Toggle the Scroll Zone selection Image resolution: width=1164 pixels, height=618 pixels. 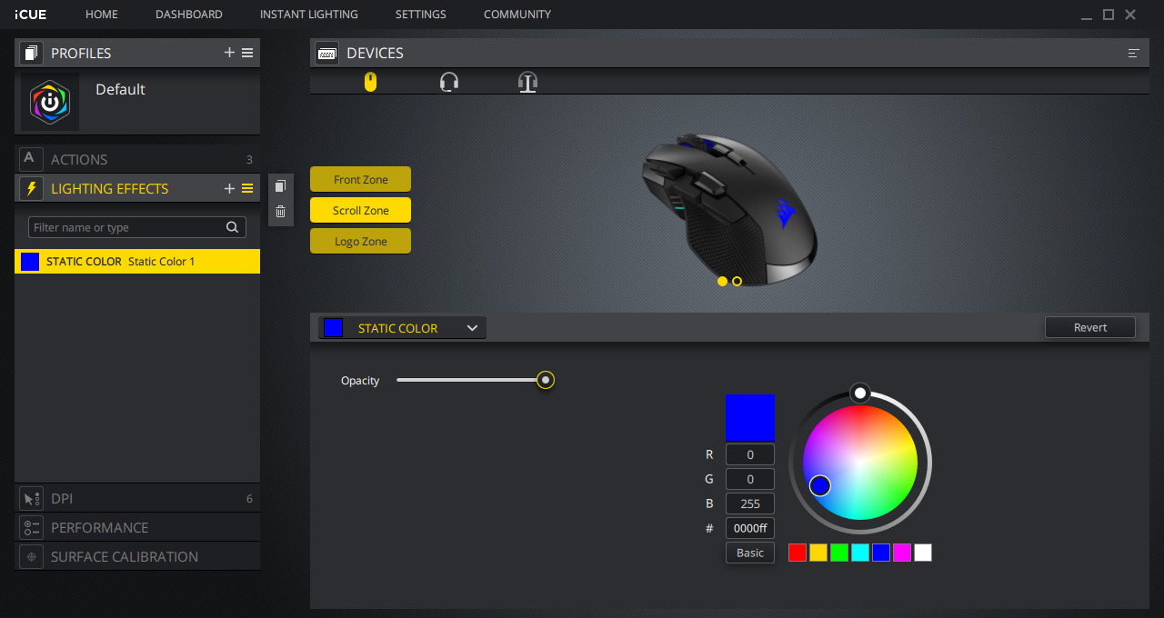360,210
